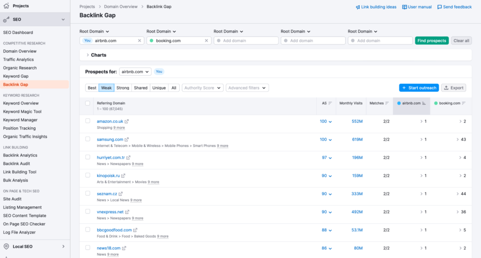Open Prospects for airbnb.com dropdown
The width and height of the screenshot is (481, 258).
135,71
